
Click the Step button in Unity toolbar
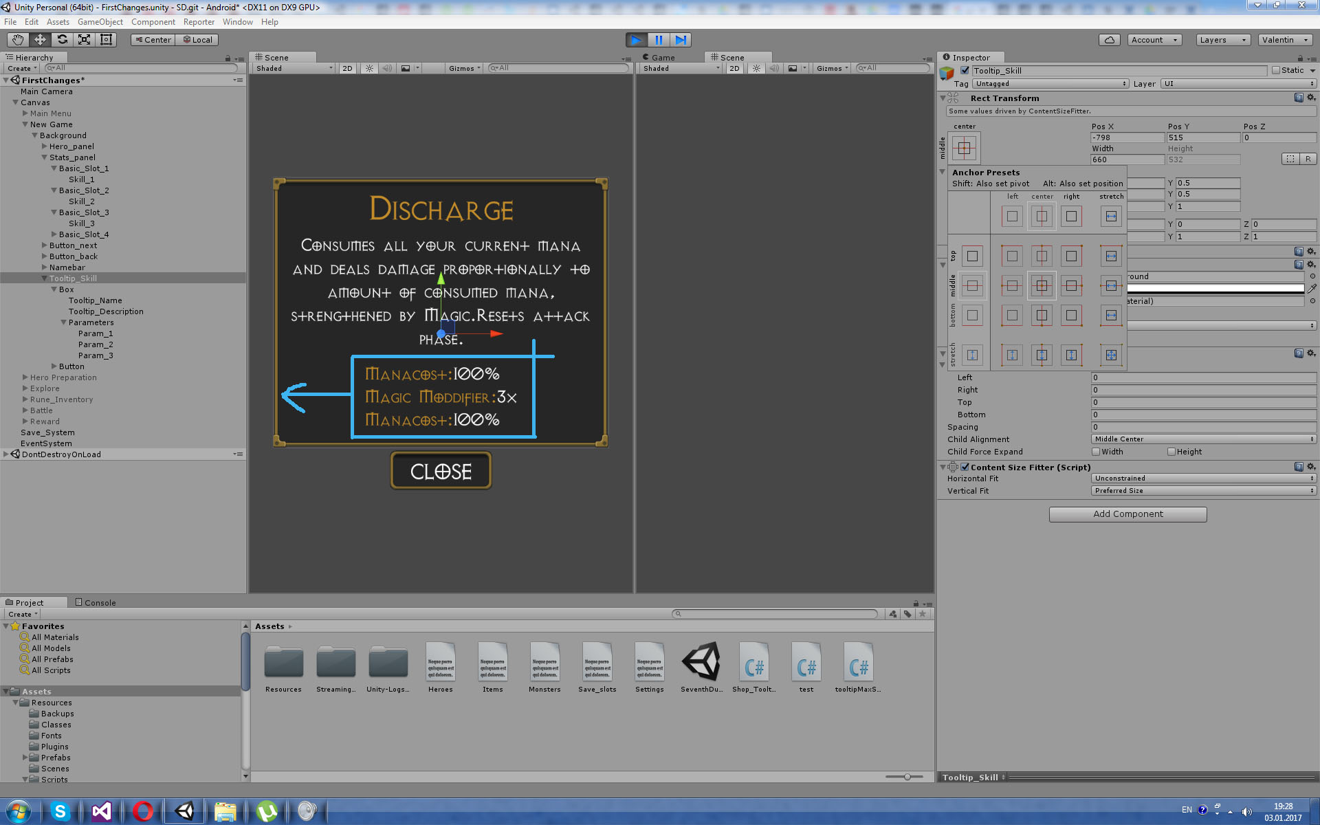681,39
